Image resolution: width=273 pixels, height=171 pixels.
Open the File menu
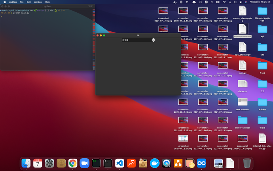pos(22,2)
